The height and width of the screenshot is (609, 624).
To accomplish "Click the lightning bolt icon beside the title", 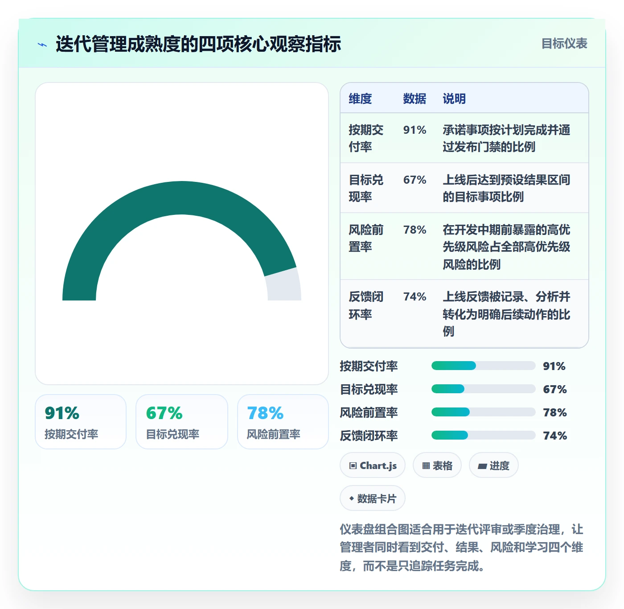I will coord(42,45).
